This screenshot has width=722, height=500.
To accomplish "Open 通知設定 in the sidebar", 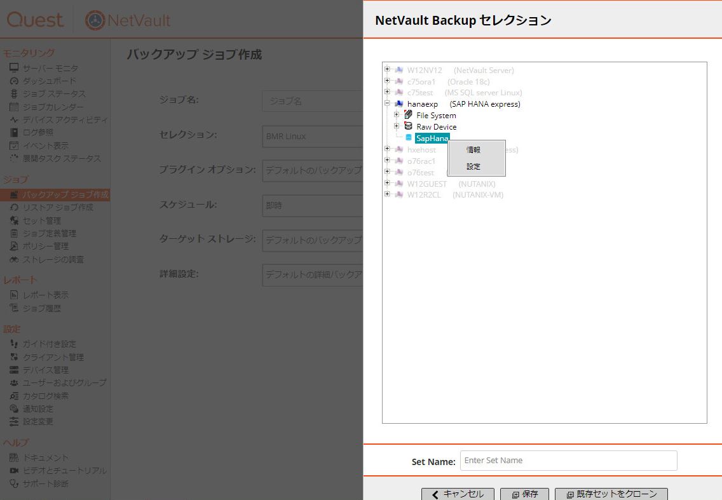I will pyautogui.click(x=38, y=409).
